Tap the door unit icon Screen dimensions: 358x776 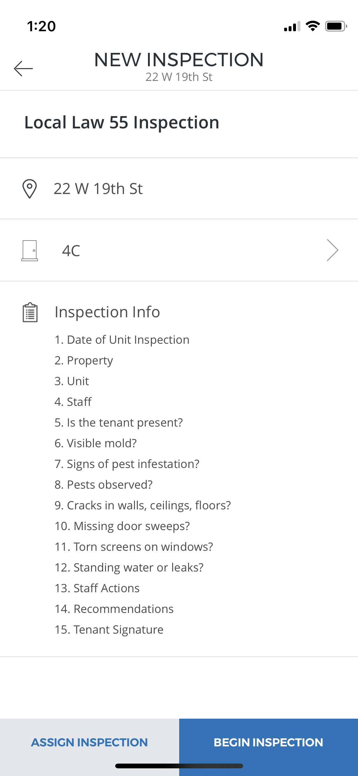[30, 251]
